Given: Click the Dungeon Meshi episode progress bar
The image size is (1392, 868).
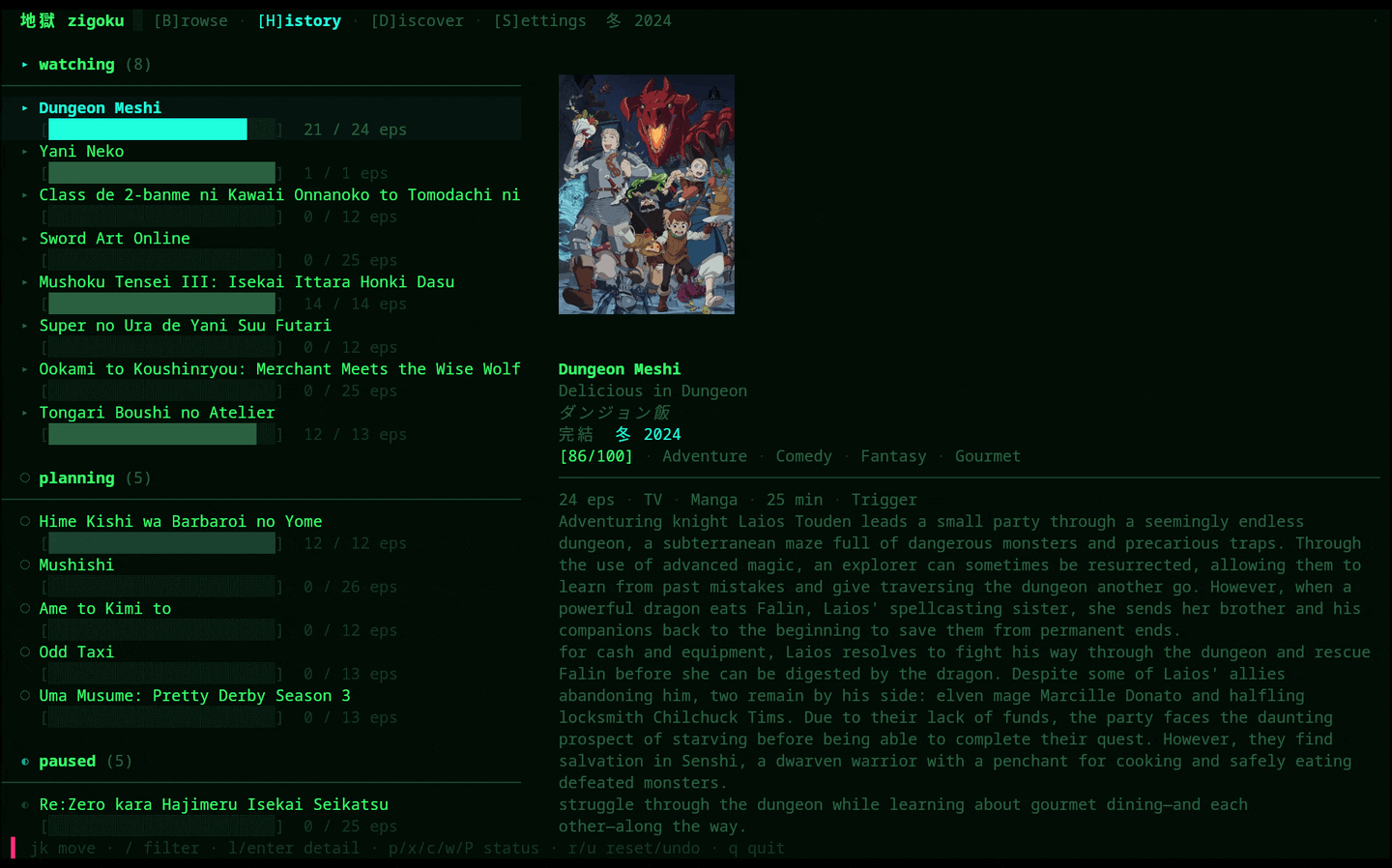Looking at the screenshot, I should 162,130.
